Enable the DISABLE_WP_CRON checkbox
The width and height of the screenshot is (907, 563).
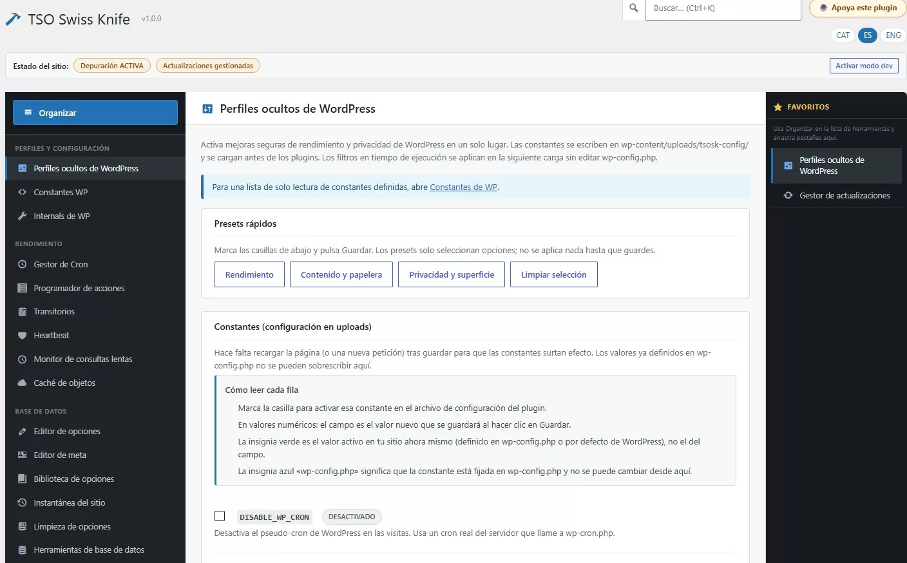pyautogui.click(x=220, y=516)
